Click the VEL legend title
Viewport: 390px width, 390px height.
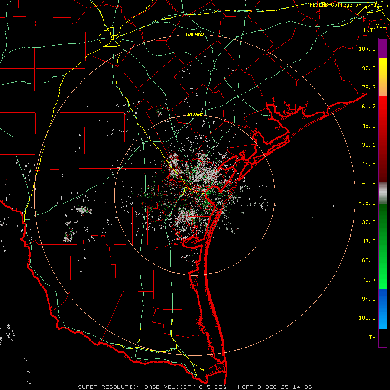coord(380,26)
